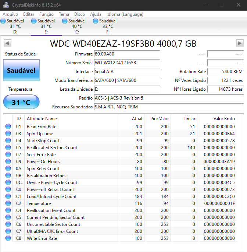The image size is (247, 252).
Task: Click status icon for Read Error Rate
Action: [x=8, y=126]
